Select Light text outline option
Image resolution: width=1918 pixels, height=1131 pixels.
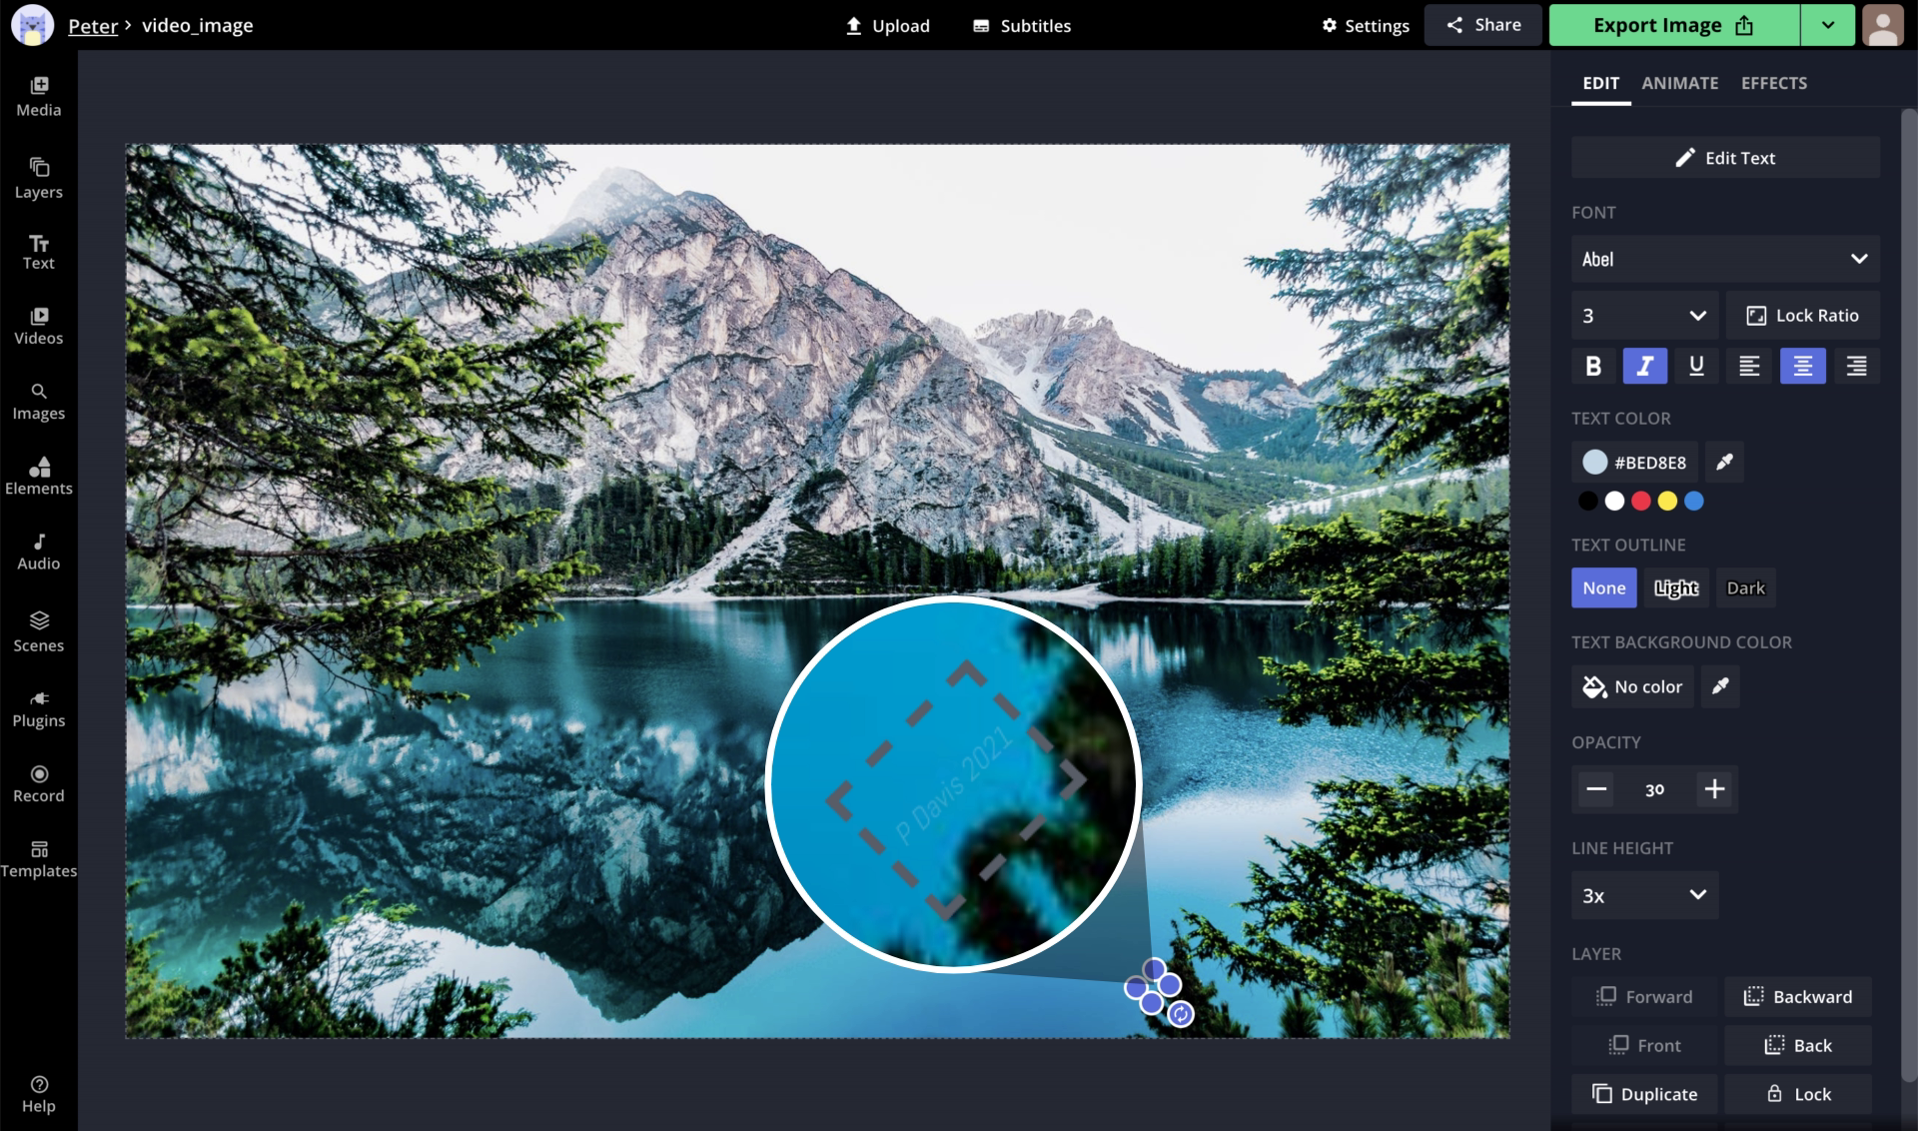tap(1674, 587)
